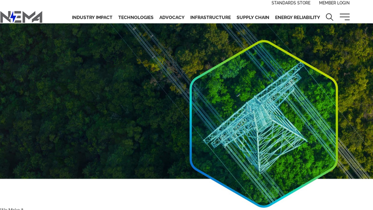Viewport: 373px width, 210px height.
Task: Click the yellowish trees right of hexagon
Action: 354,95
